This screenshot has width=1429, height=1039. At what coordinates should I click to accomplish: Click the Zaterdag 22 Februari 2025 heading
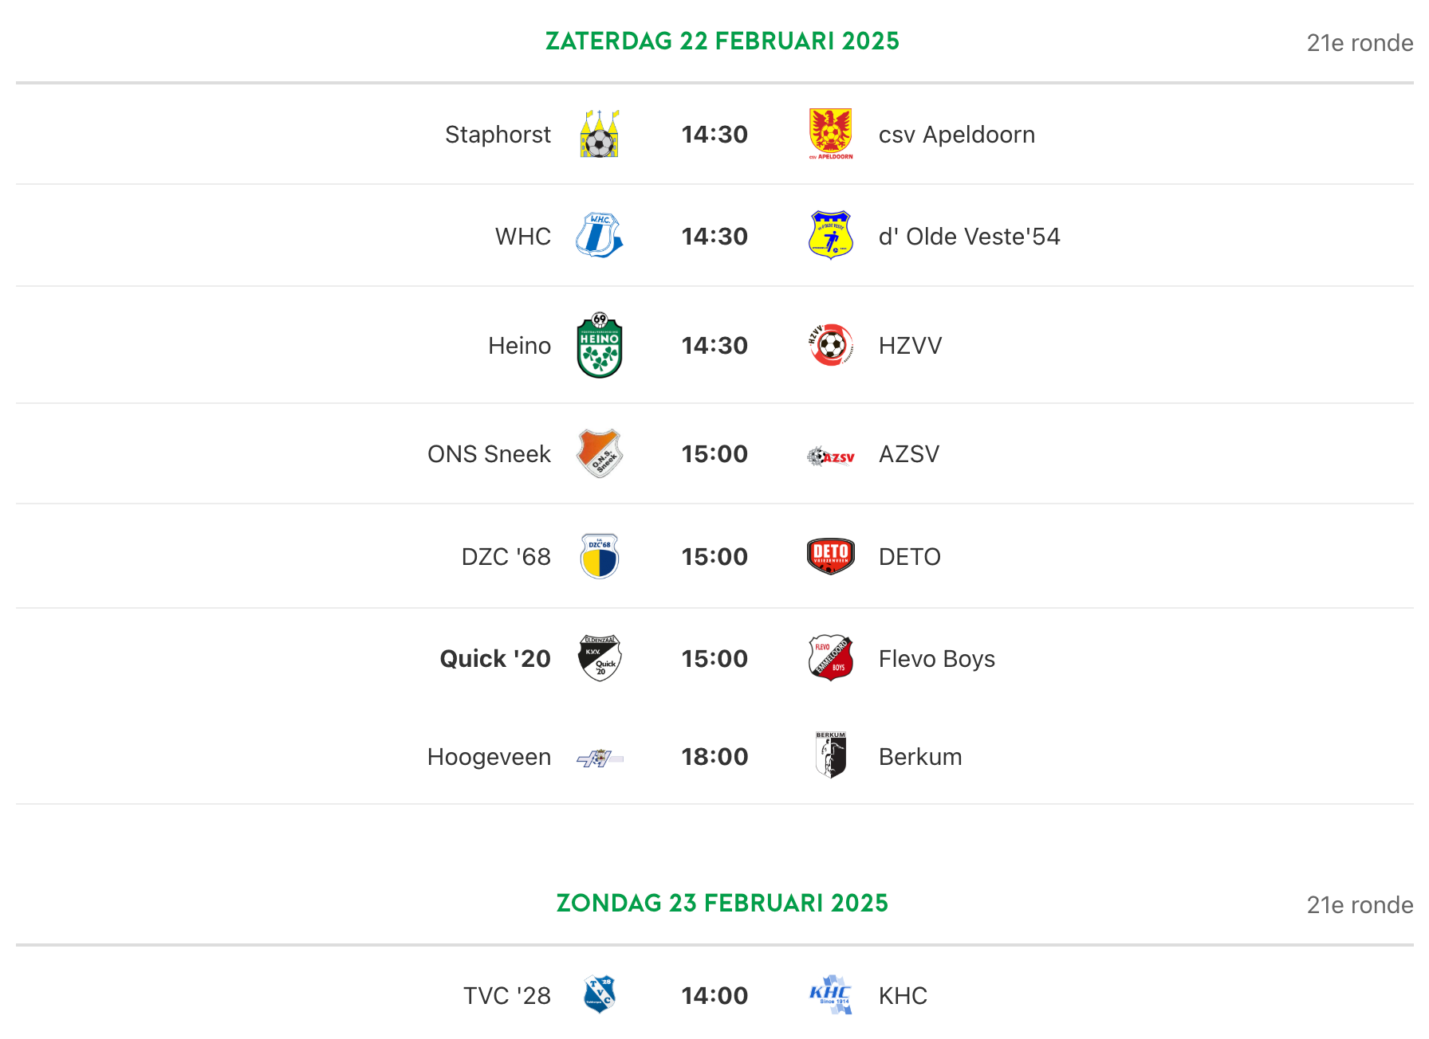[722, 41]
